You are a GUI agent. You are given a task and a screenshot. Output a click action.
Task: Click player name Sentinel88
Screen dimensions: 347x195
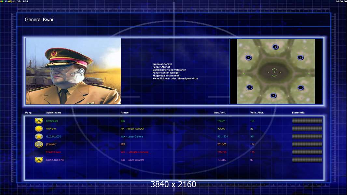pyautogui.click(x=52, y=121)
